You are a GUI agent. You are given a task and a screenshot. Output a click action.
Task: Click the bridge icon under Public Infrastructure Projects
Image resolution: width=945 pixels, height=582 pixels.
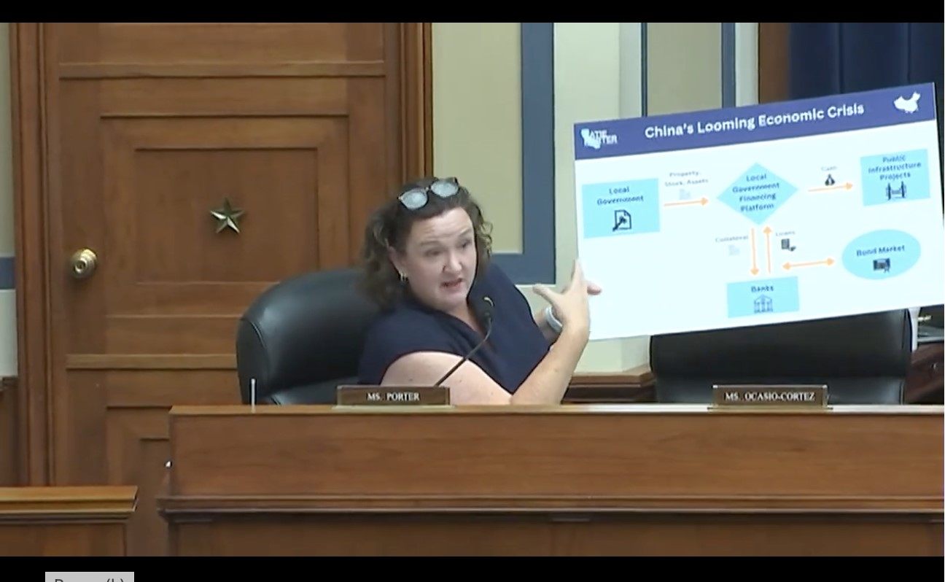(x=895, y=190)
